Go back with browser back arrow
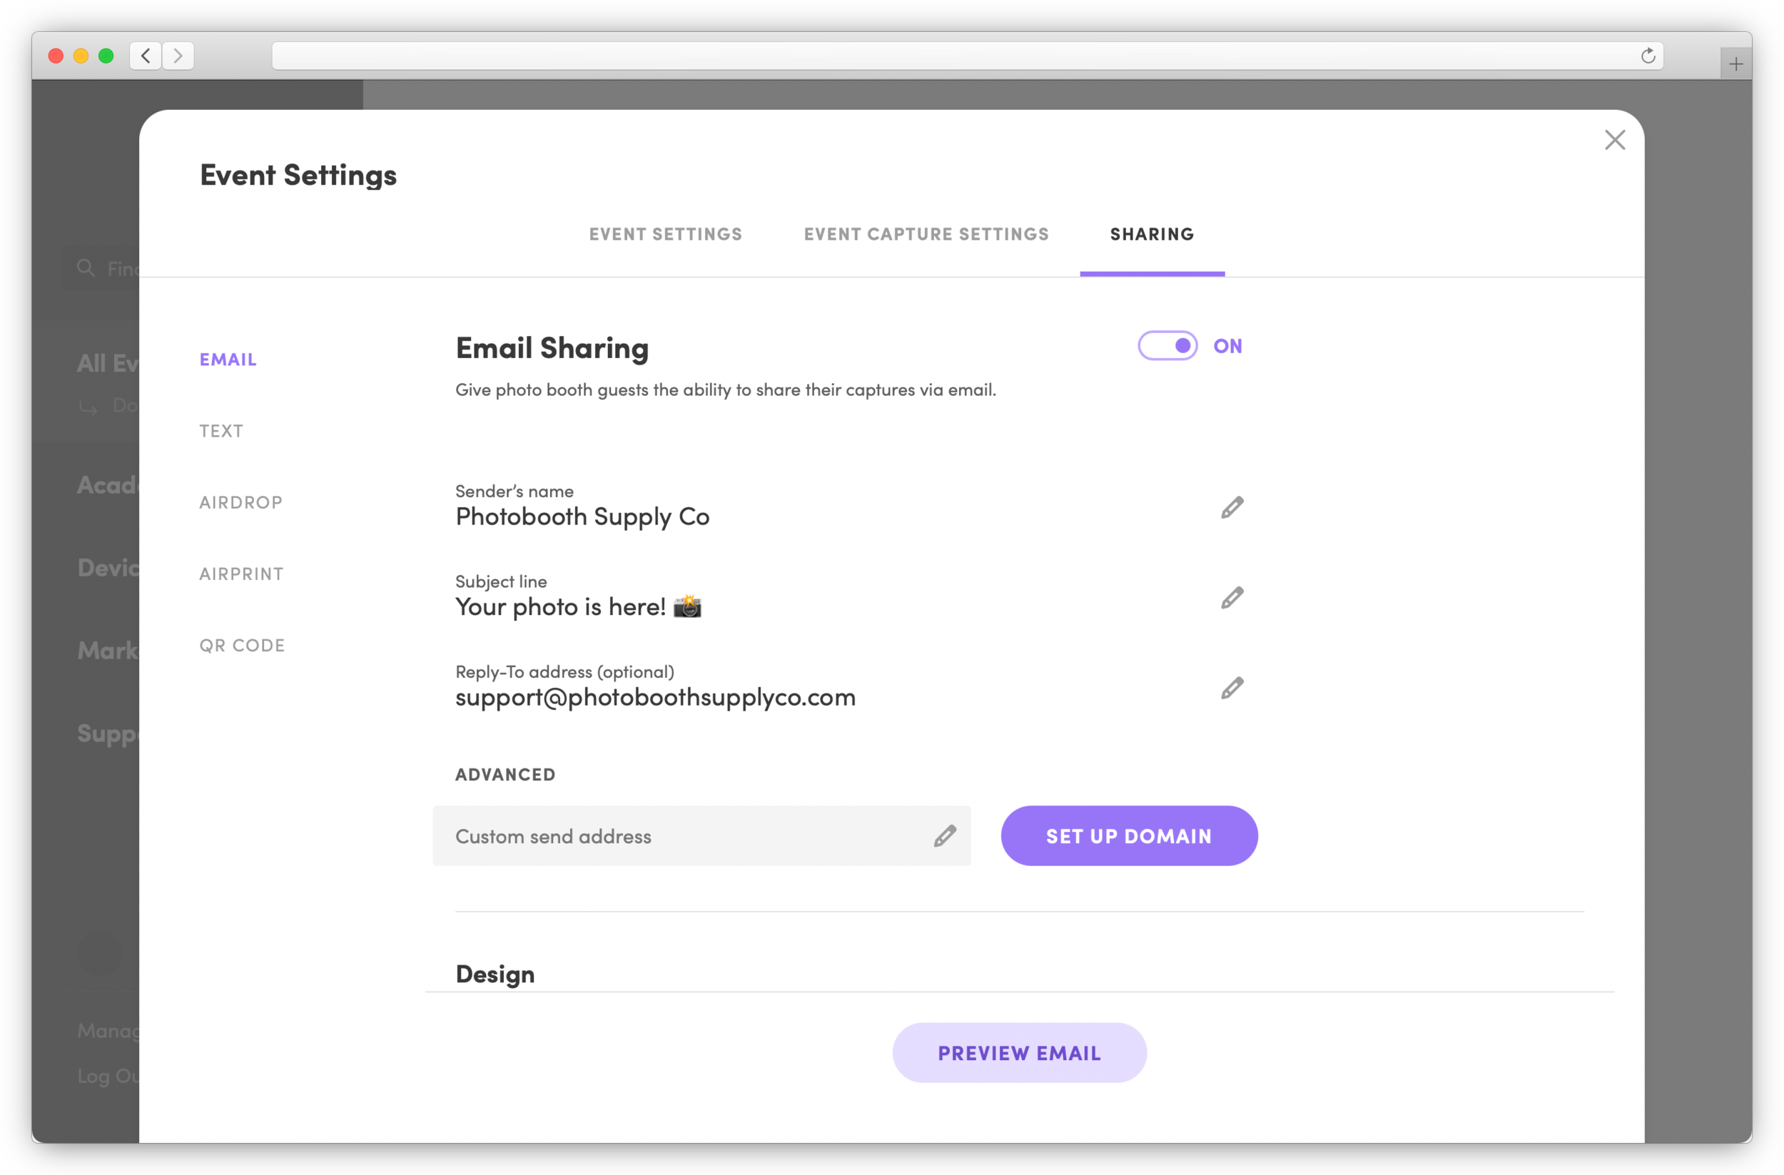This screenshot has width=1784, height=1175. (x=146, y=56)
